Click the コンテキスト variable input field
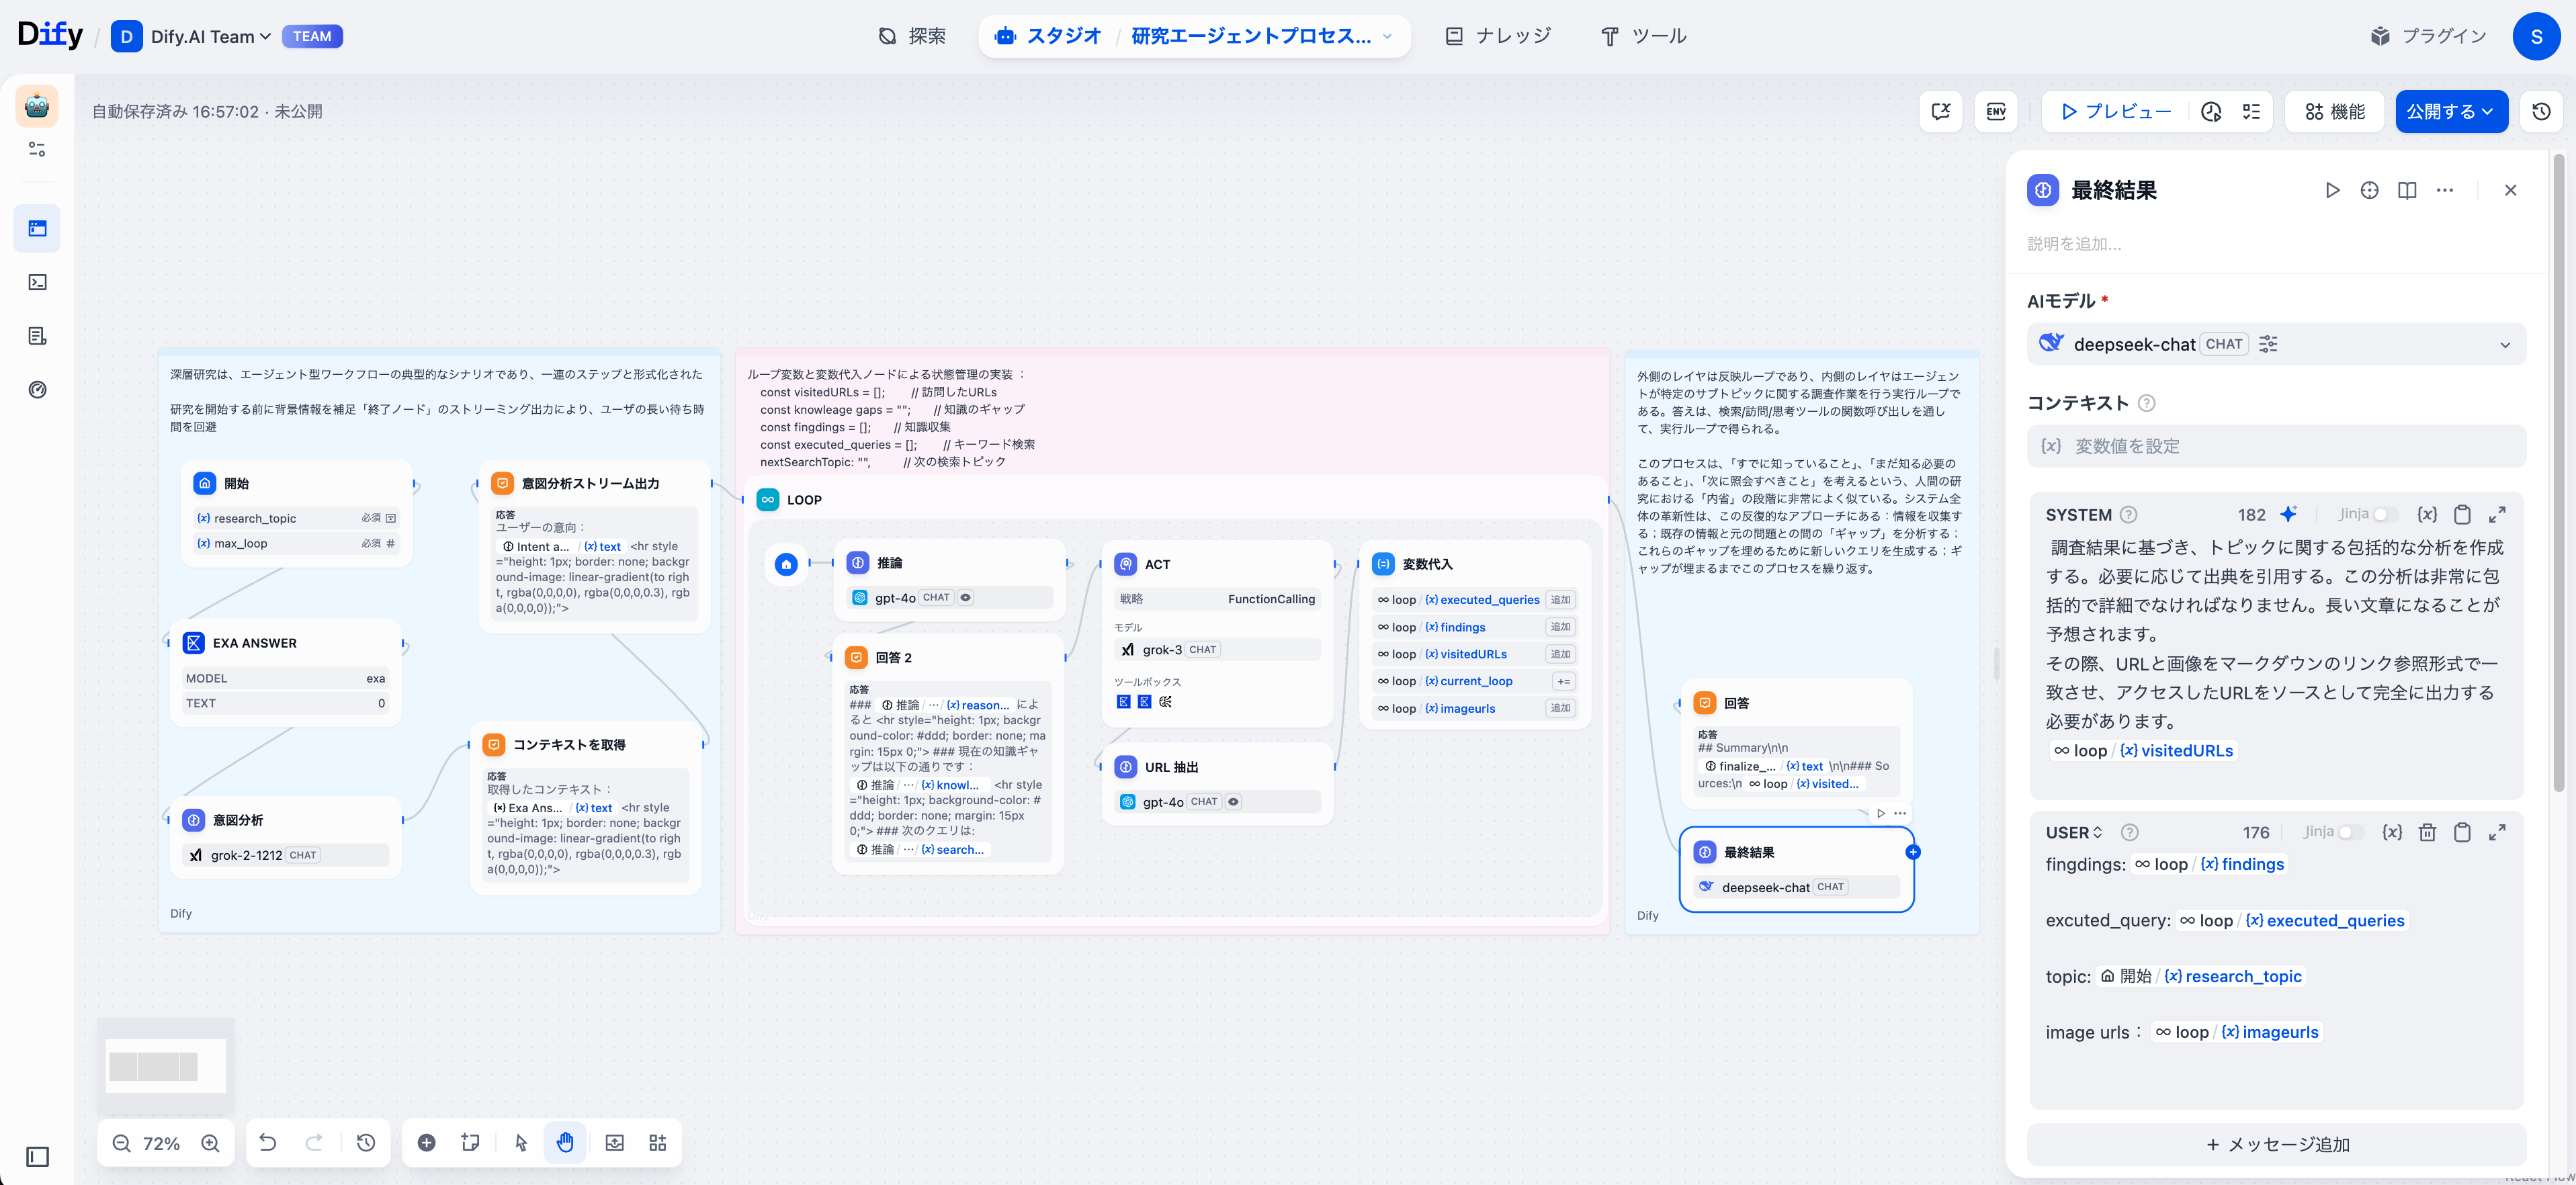The width and height of the screenshot is (2576, 1185). click(x=2277, y=446)
